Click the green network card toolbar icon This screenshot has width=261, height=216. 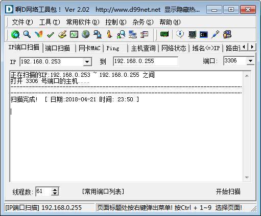[164, 34]
